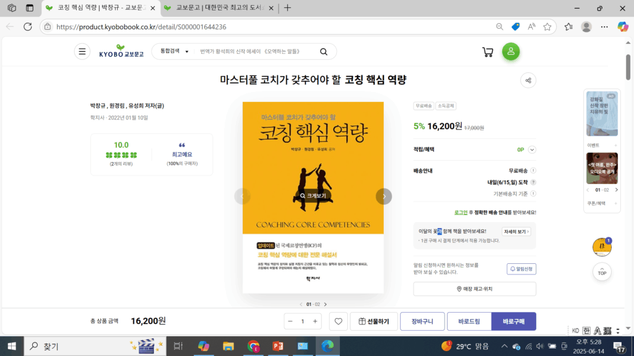This screenshot has height=356, width=634.
Task: Click the quantity field showing 1
Action: 302,321
